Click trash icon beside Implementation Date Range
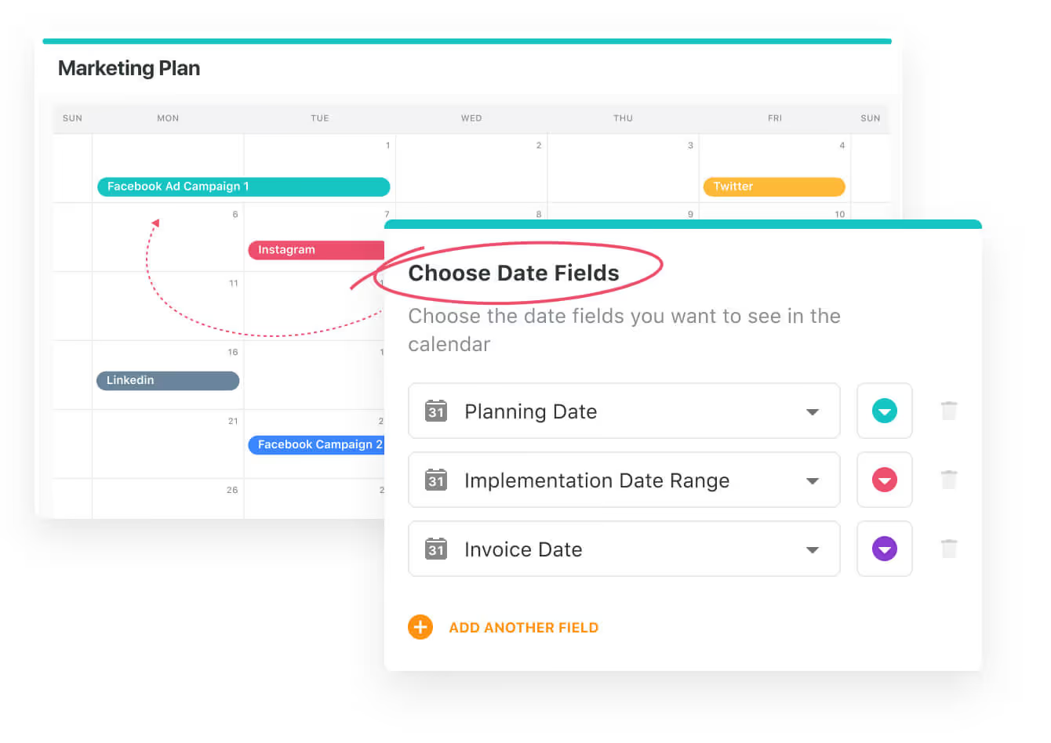1051x743 pixels. pyautogui.click(x=949, y=480)
